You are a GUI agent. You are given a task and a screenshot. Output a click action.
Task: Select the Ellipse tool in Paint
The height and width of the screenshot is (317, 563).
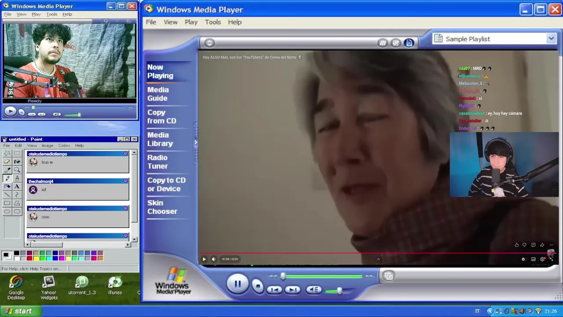point(7,211)
